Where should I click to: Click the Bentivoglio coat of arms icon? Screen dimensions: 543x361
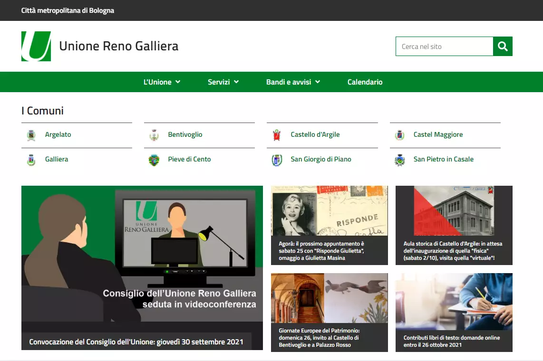pyautogui.click(x=154, y=135)
